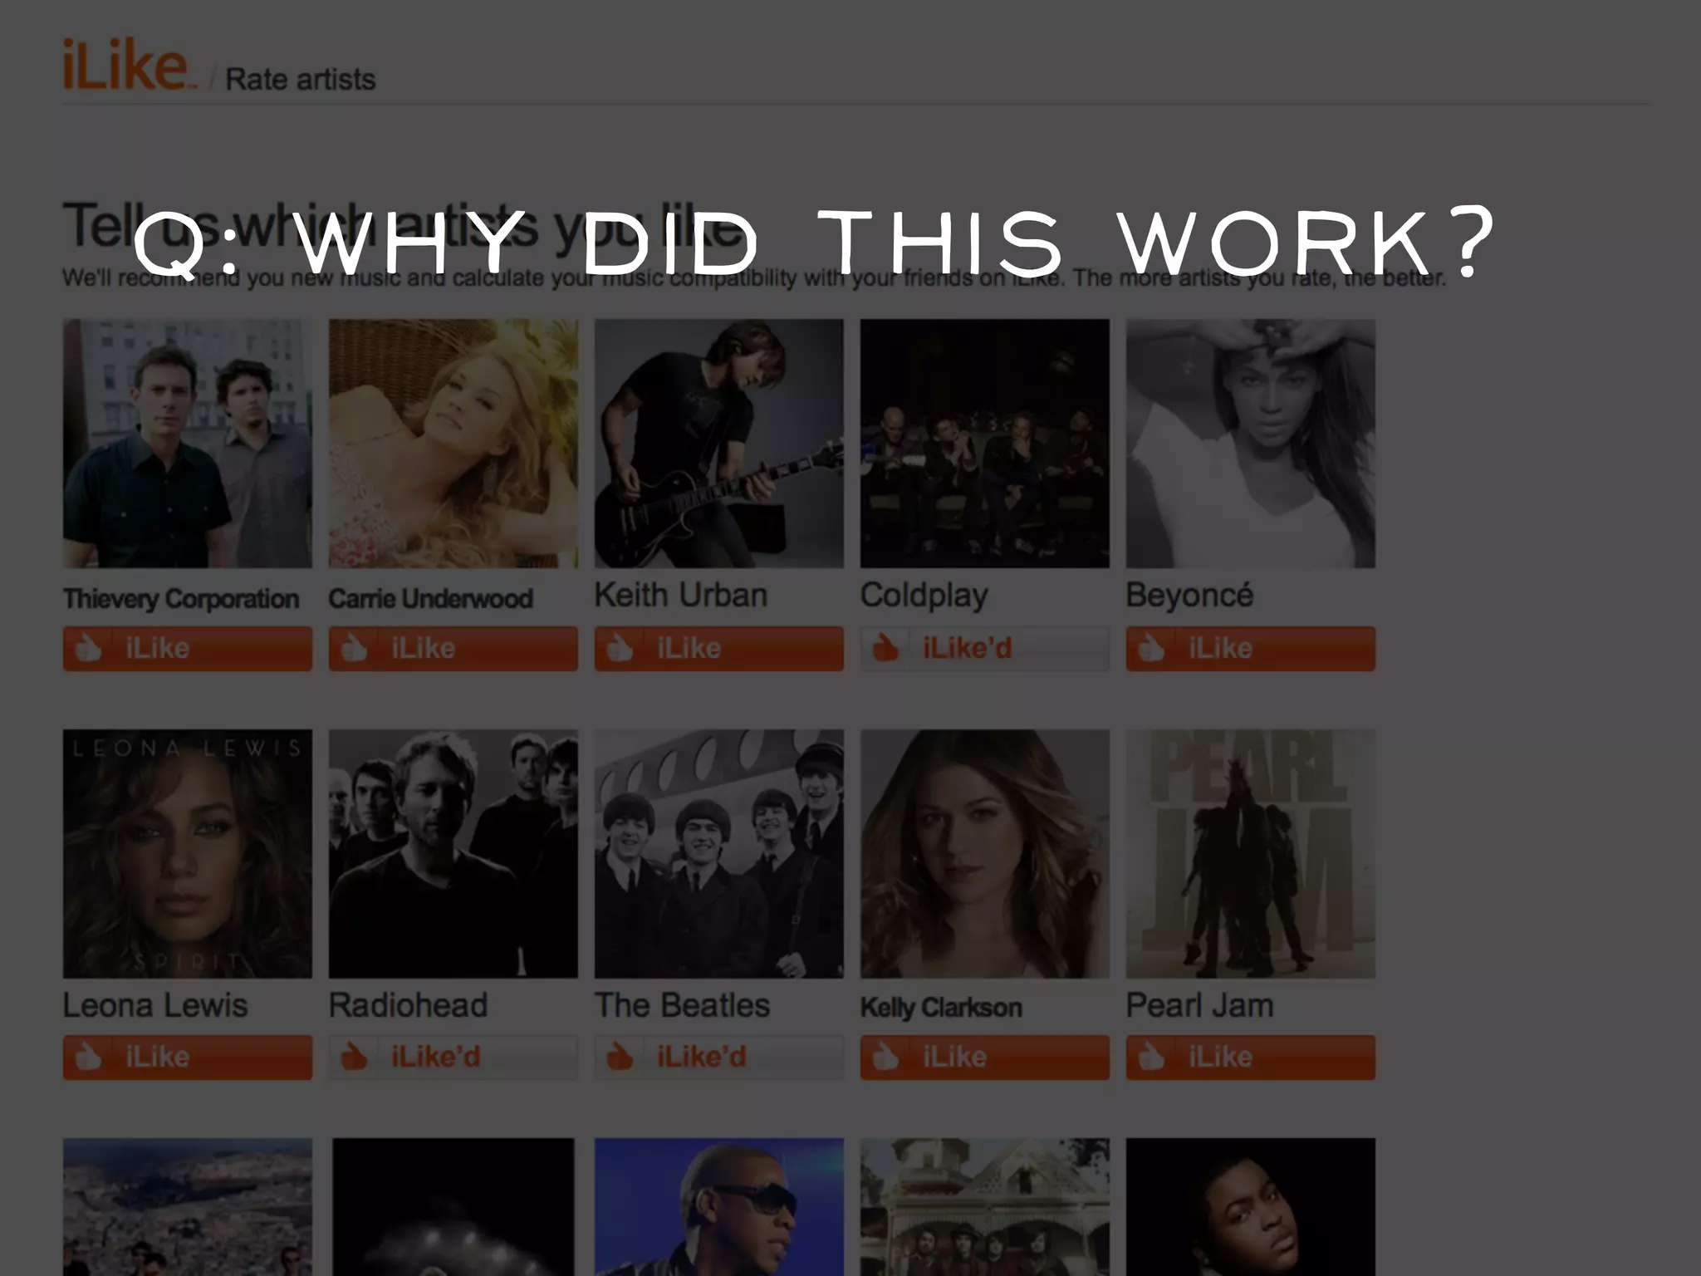Toggle off iLike'd for The Beatles
Image resolution: width=1701 pixels, height=1276 pixels.
click(x=719, y=1057)
